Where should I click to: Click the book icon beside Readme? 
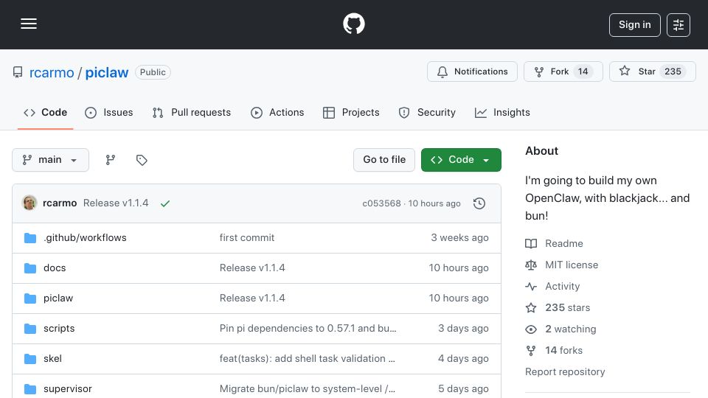coord(531,244)
